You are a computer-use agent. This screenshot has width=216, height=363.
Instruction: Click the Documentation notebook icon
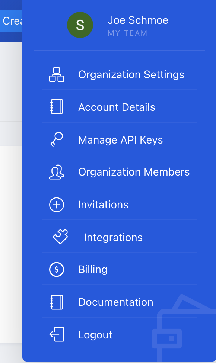[57, 302]
